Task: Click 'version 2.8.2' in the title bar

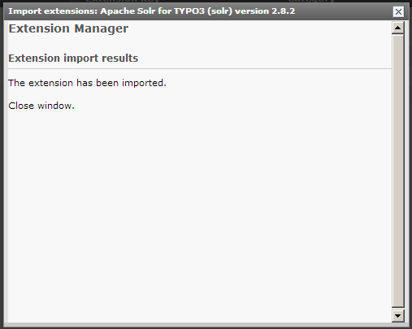Action: [x=265, y=11]
